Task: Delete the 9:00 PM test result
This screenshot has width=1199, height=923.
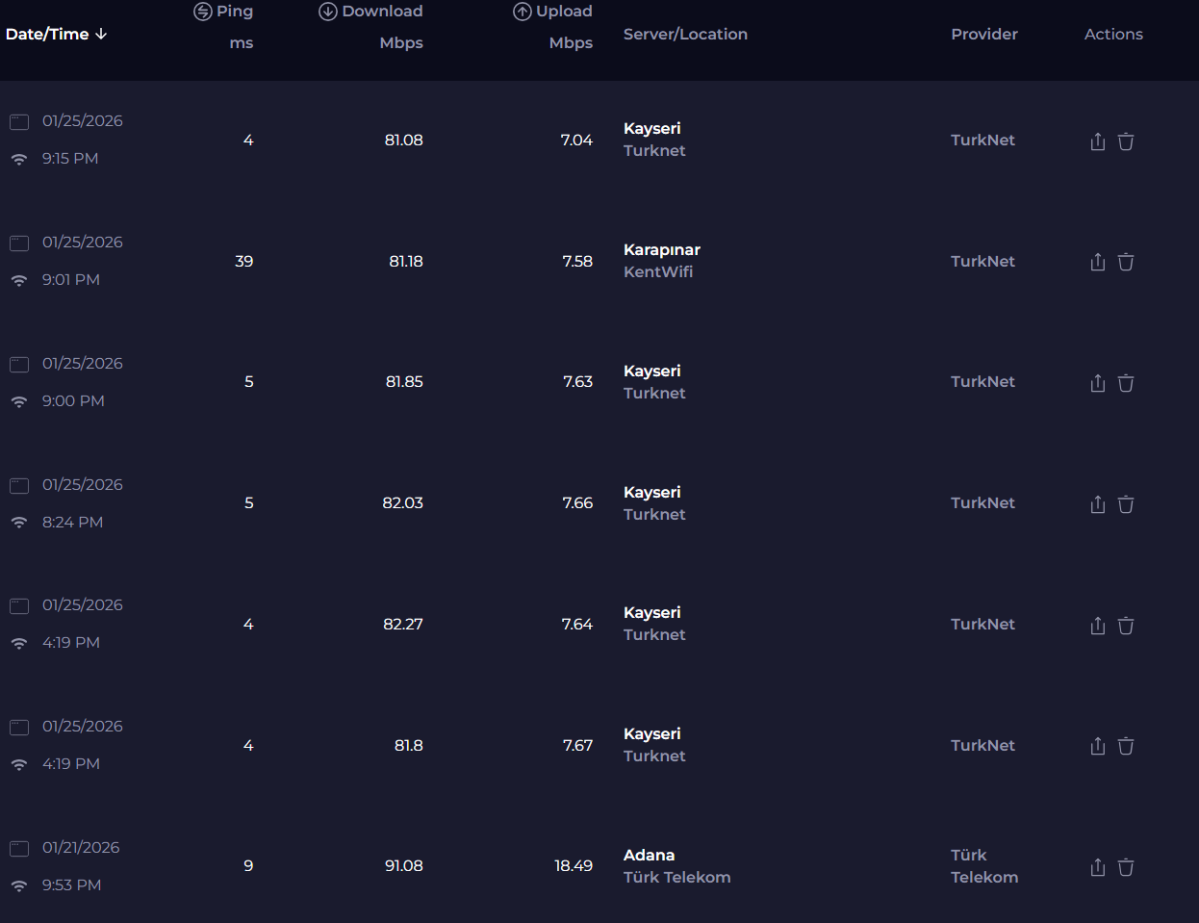Action: (1126, 383)
